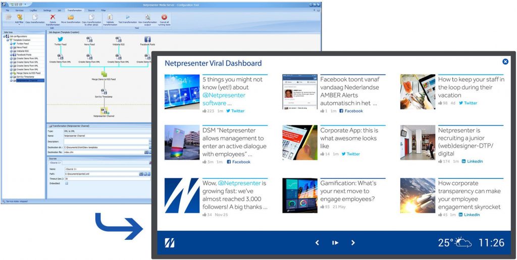Toggle the Embedded checkbox
This screenshot has width=517, height=260.
[67, 183]
